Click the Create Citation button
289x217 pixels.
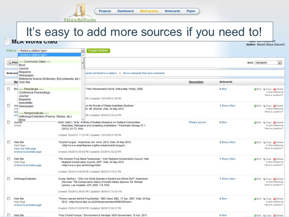click(98, 51)
